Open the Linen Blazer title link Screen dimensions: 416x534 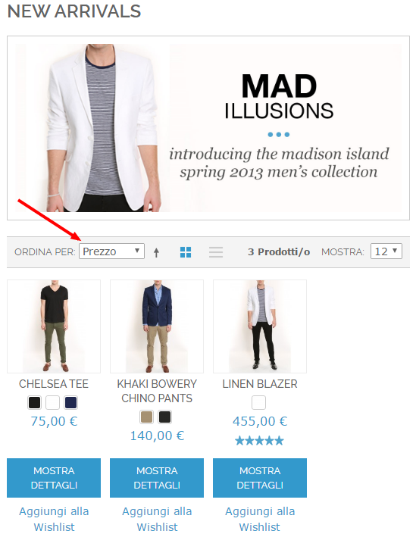[260, 384]
